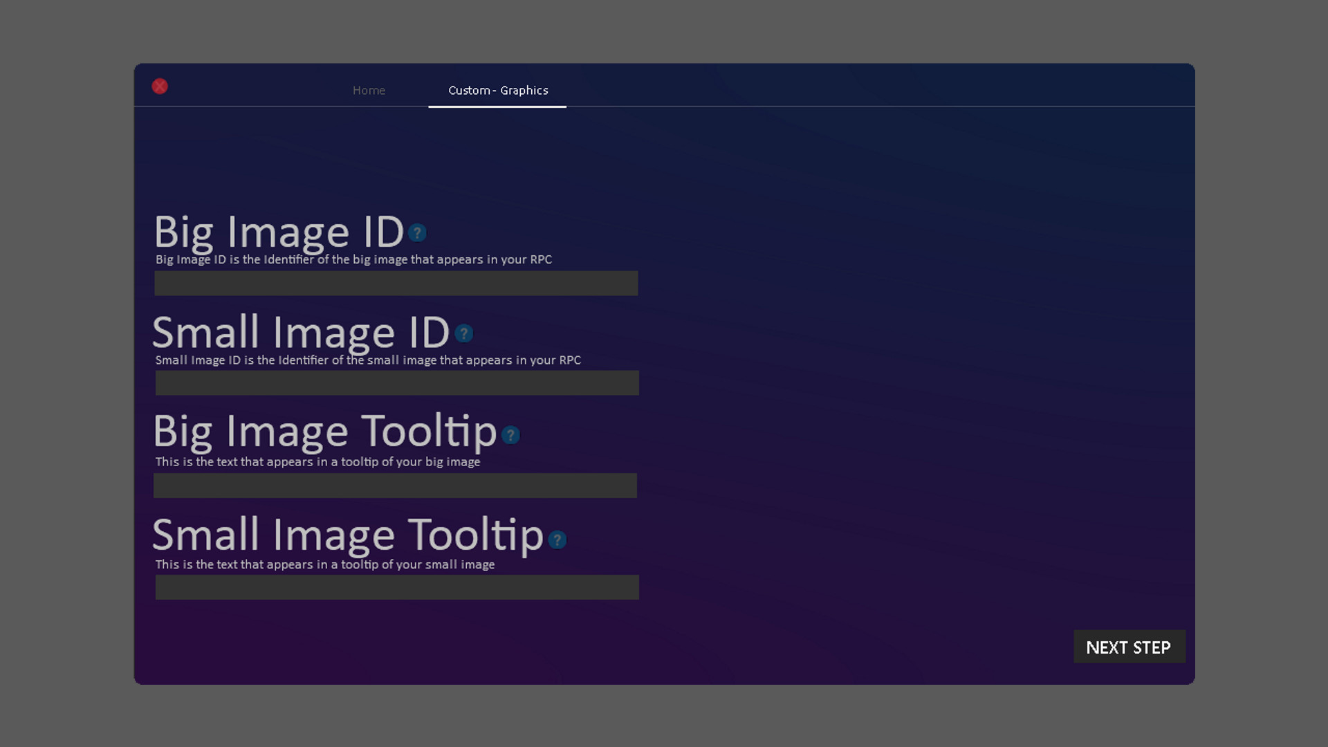Click description about tooltip of big image
1328x747 pixels.
point(317,462)
